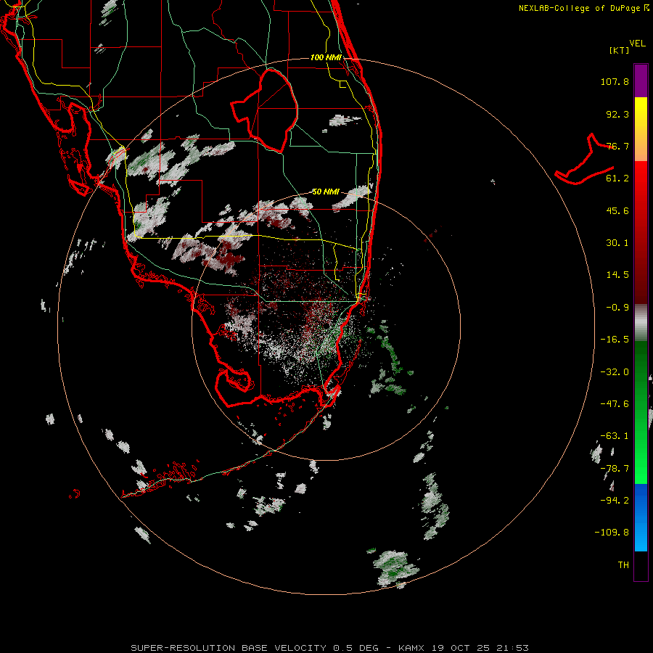This screenshot has width=653, height=653.
Task: Click the -94.2 velocity legend value
Action: coord(615,500)
